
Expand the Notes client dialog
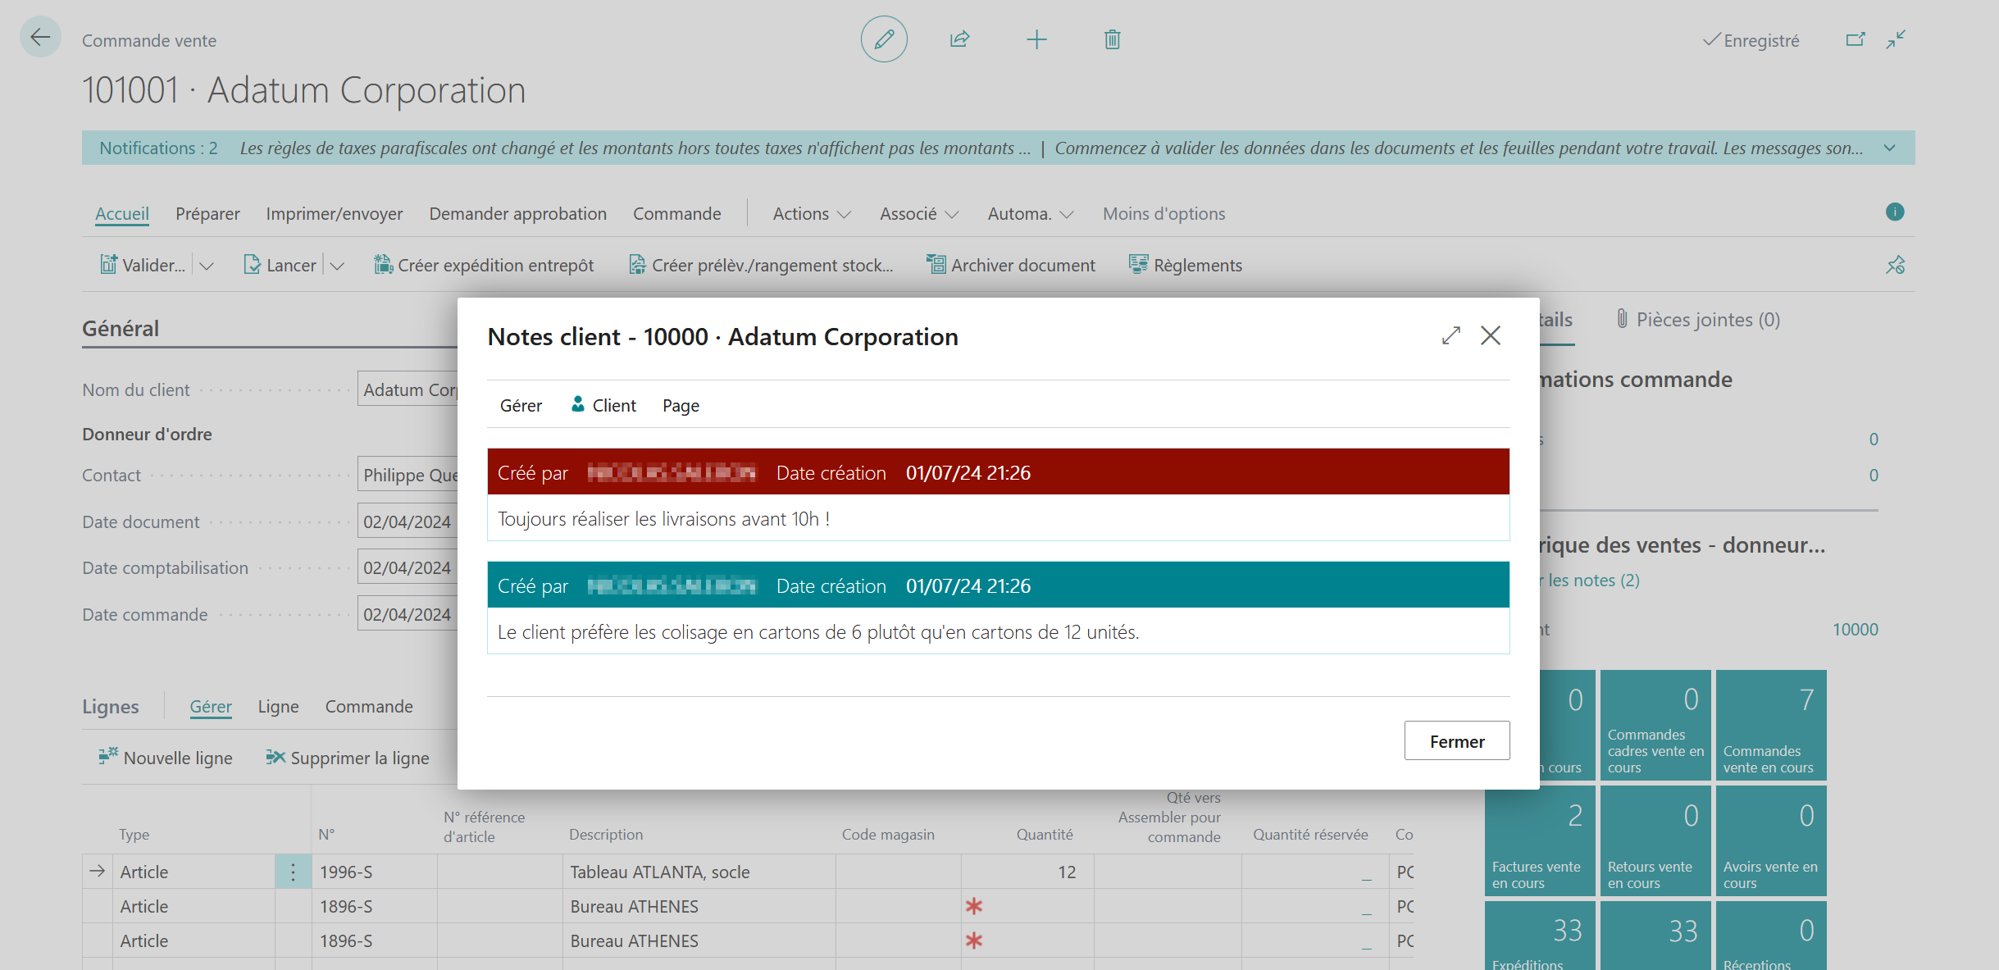pyautogui.click(x=1451, y=335)
